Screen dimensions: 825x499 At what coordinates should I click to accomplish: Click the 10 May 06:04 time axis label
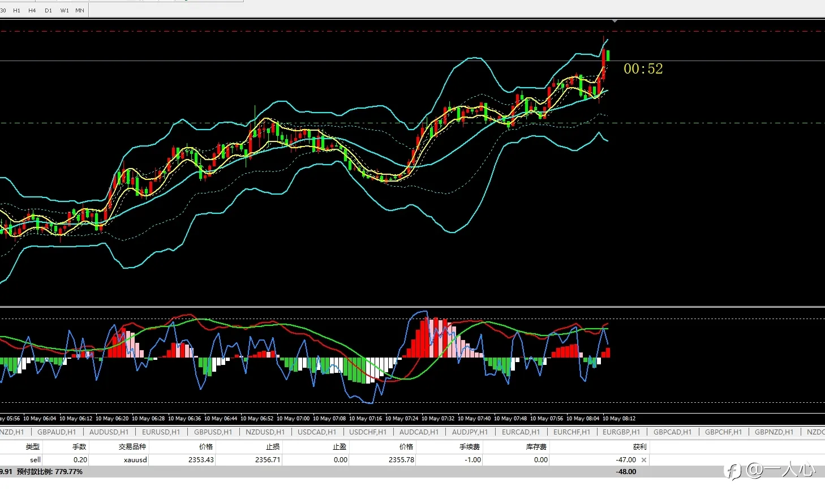coord(40,419)
